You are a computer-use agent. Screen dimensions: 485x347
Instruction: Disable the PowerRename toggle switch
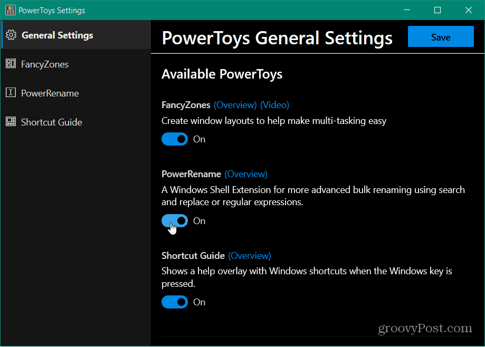pyautogui.click(x=175, y=220)
